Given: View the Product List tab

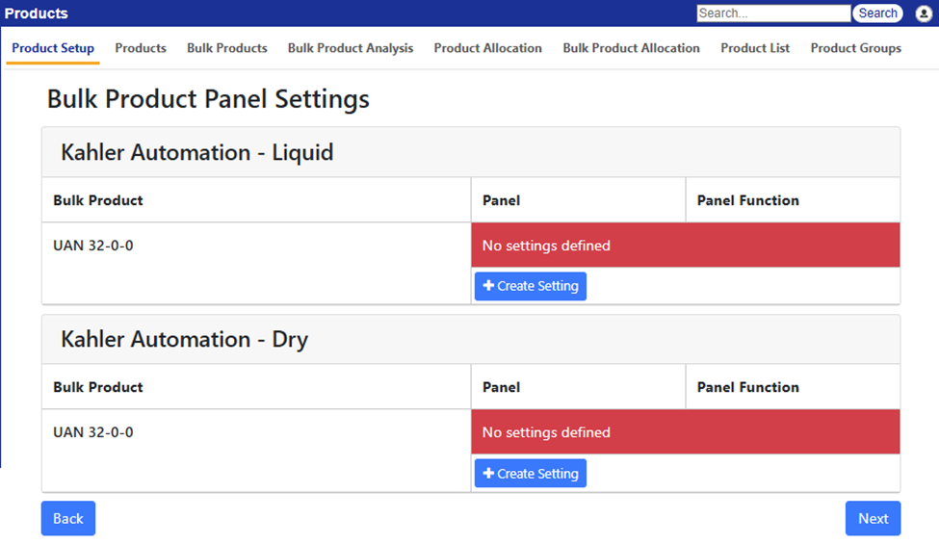Looking at the screenshot, I should [x=755, y=48].
